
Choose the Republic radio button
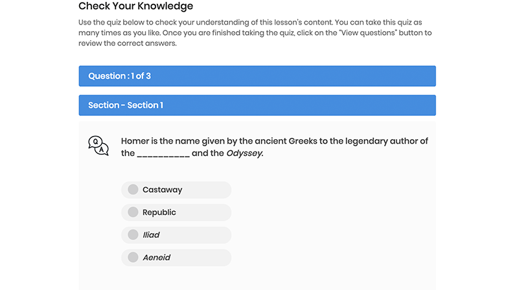point(133,212)
